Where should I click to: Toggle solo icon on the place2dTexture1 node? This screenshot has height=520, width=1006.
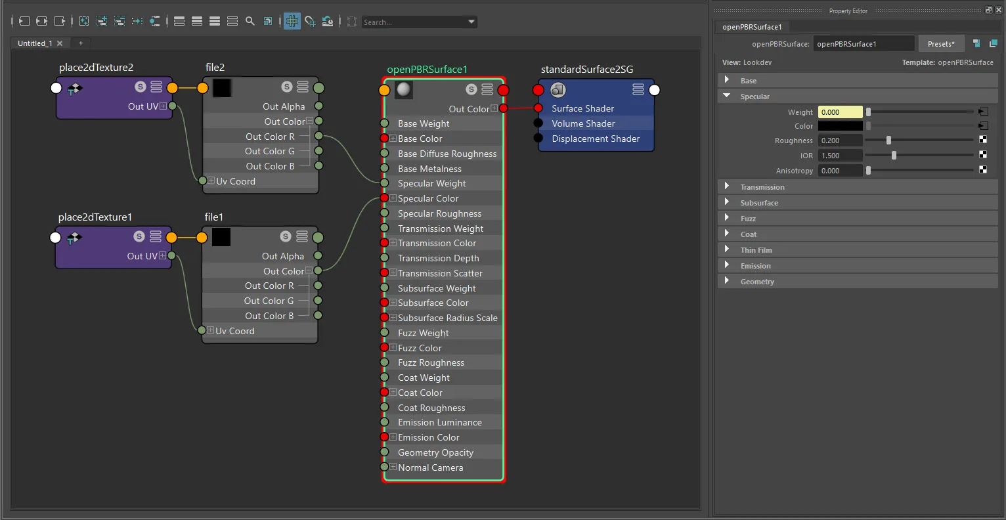(139, 236)
